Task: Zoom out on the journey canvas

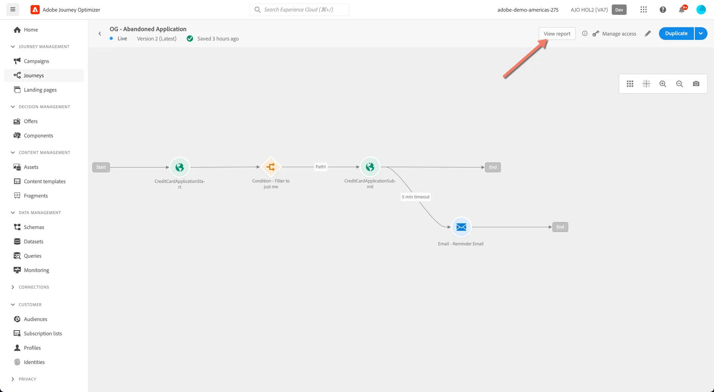Action: [679, 84]
